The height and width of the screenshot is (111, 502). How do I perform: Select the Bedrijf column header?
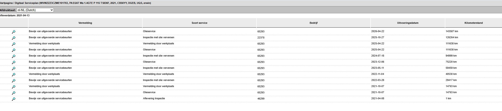tap(313, 23)
